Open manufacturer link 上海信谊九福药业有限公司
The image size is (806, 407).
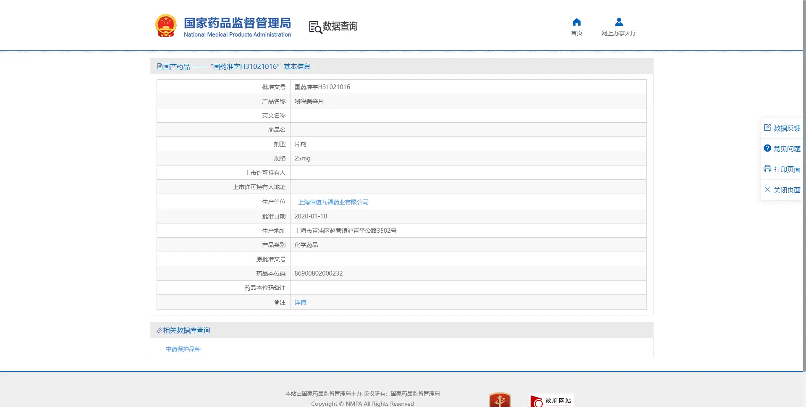(333, 202)
